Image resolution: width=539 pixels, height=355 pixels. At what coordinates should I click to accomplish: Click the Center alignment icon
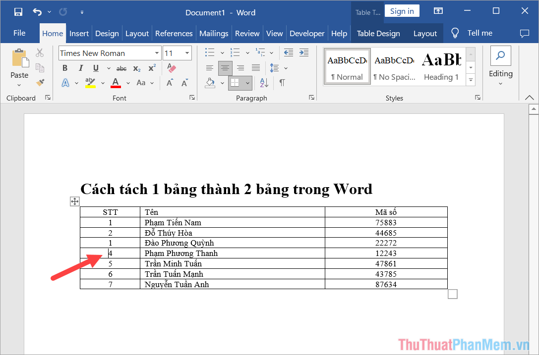[x=225, y=68]
